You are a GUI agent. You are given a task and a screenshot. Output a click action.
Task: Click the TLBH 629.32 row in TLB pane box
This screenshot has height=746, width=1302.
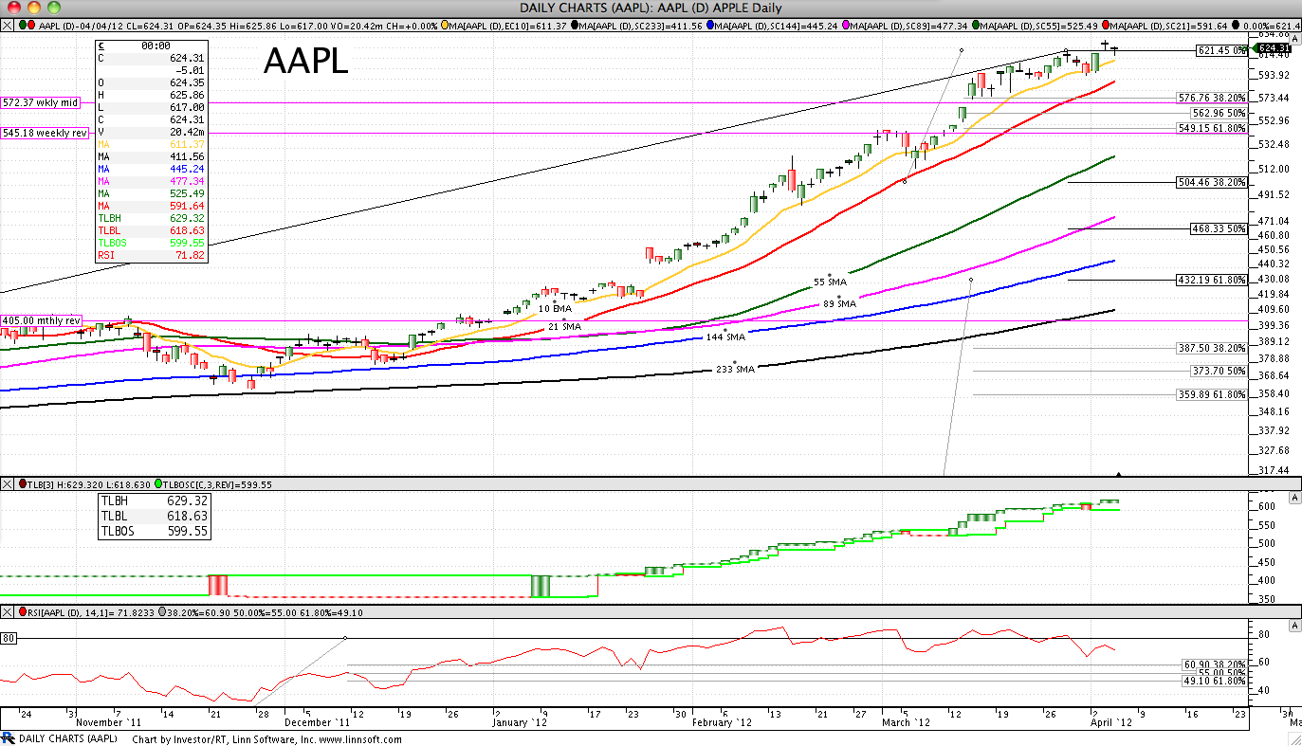pyautogui.click(x=154, y=500)
